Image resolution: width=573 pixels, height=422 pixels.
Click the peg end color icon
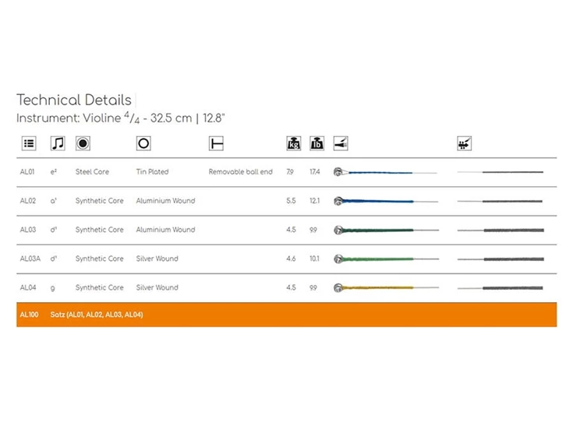click(x=465, y=143)
